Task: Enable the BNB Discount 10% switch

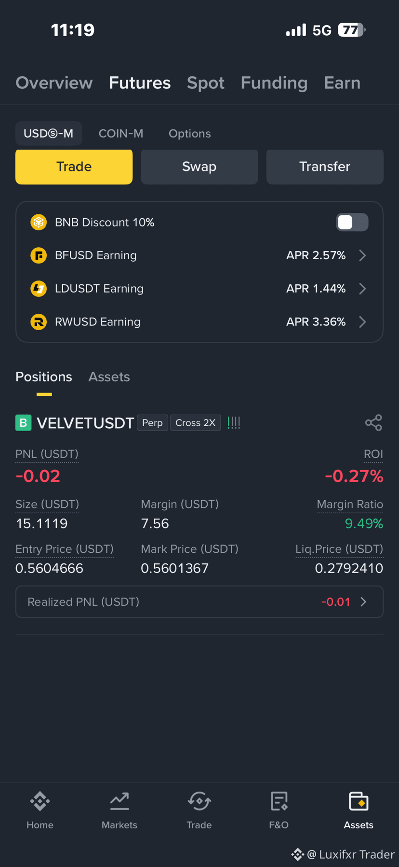Action: point(352,223)
